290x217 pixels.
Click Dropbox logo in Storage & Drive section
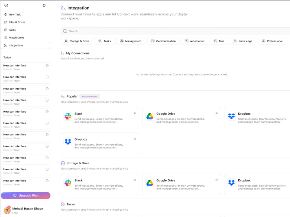(x=231, y=183)
